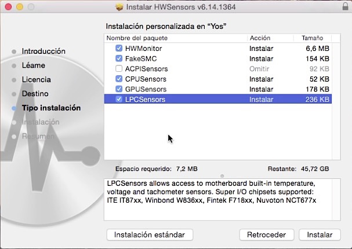
Task: Select the GPUSensors package name
Action: tap(146, 89)
